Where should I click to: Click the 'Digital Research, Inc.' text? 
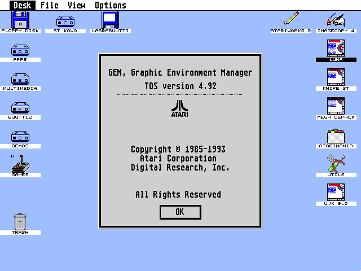pyautogui.click(x=180, y=168)
